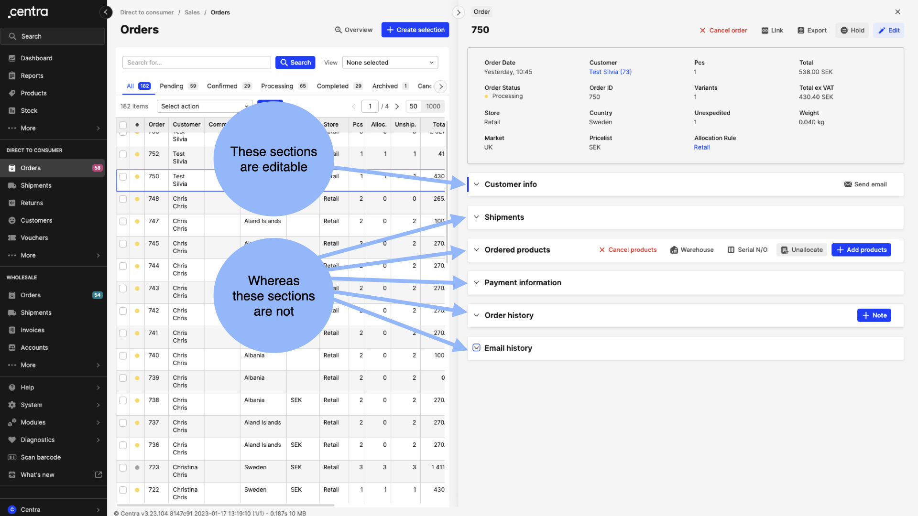Toggle the select-all checkbox in table header

tap(123, 125)
